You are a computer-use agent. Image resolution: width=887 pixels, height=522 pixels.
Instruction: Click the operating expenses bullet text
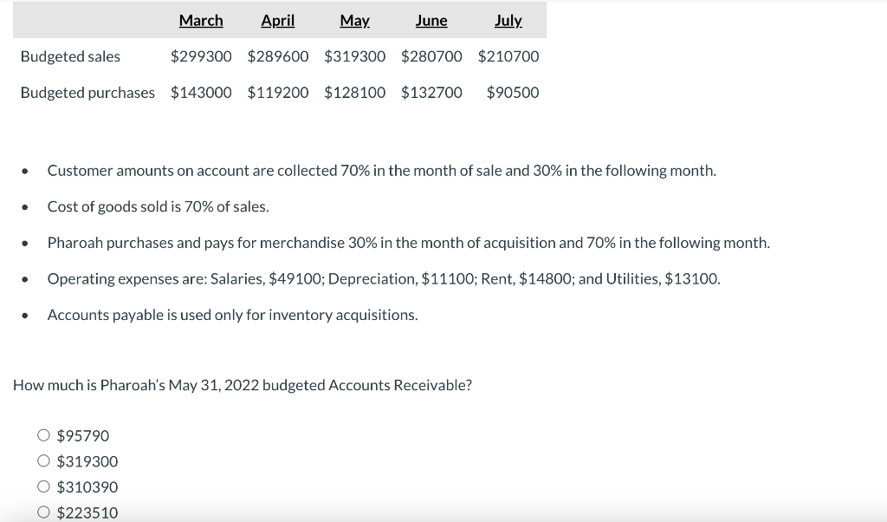click(383, 278)
